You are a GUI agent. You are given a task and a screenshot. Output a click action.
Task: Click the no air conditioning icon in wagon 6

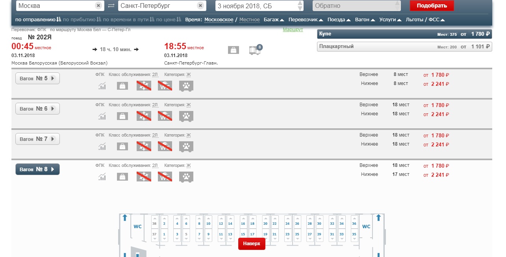[144, 116]
